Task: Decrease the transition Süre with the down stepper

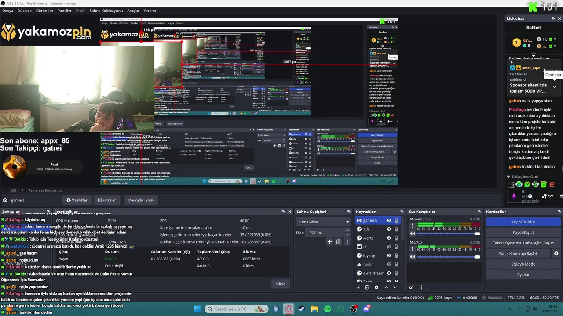Action: pyautogui.click(x=347, y=234)
